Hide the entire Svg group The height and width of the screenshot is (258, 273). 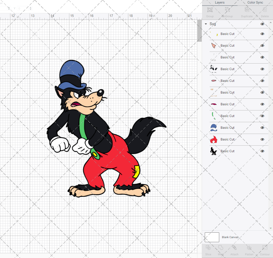click(262, 24)
